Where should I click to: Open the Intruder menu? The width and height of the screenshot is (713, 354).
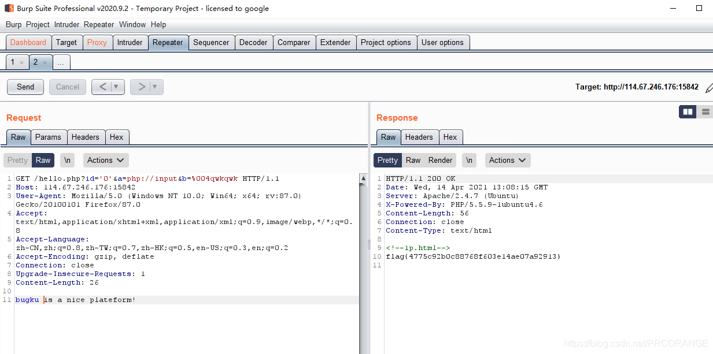(x=67, y=24)
